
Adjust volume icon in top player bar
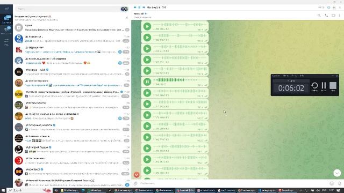click(x=328, y=8)
